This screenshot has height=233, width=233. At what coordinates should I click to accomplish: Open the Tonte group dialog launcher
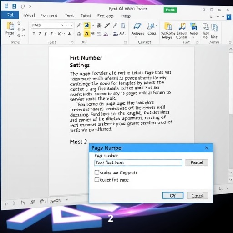coord(72,42)
